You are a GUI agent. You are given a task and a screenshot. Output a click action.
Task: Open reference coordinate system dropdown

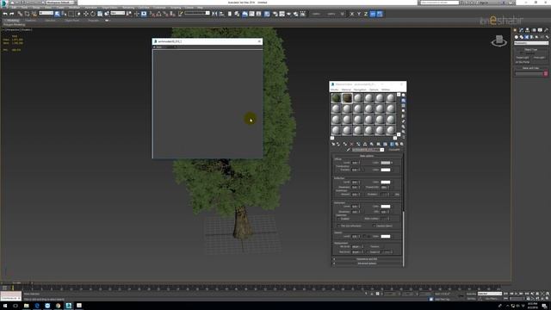(118, 14)
